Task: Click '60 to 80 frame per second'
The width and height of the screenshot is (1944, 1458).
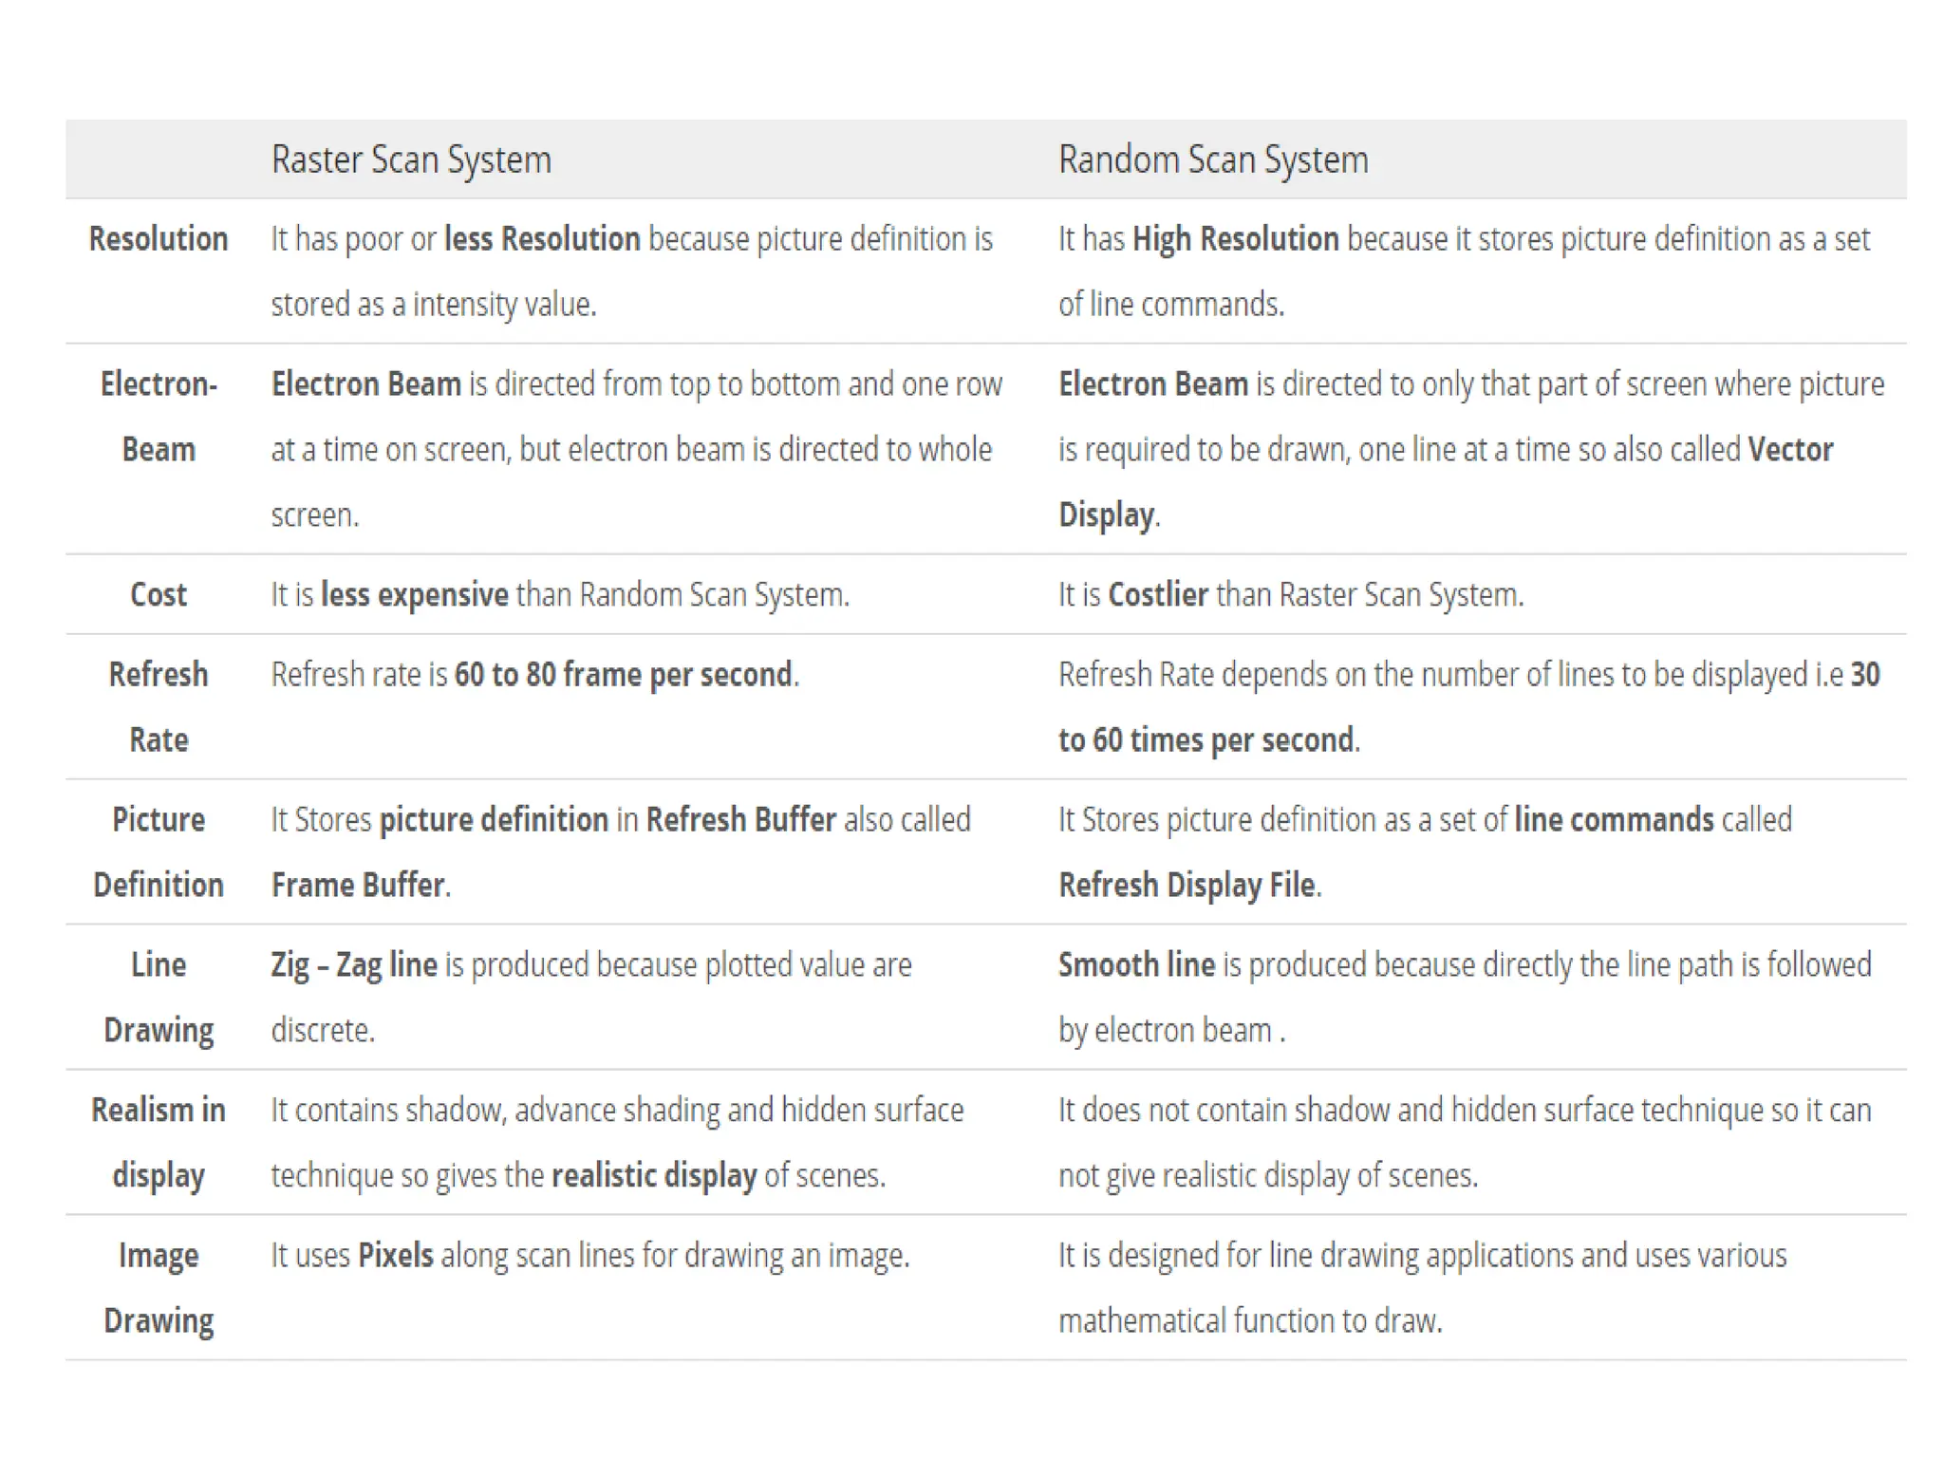Action: (623, 675)
